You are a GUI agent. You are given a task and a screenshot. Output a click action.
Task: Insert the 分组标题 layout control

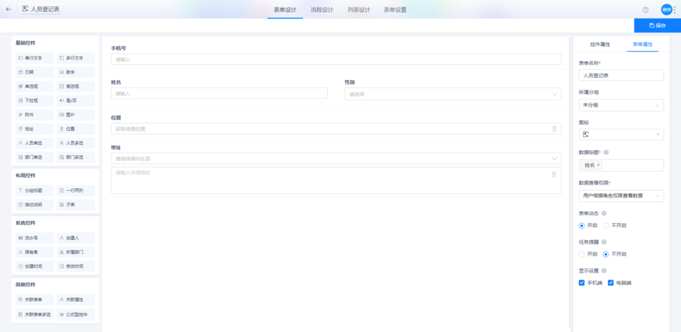34,190
